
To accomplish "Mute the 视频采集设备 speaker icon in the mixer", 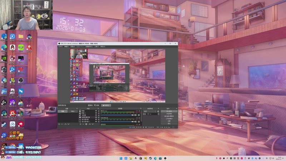I will [x=135, y=122].
